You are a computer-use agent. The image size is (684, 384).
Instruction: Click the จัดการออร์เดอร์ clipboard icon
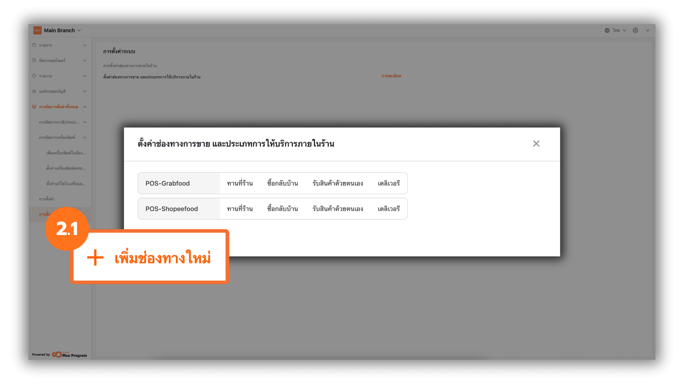tap(34, 60)
